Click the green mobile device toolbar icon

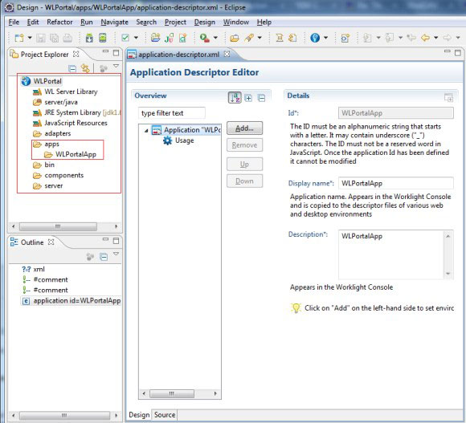tap(103, 38)
